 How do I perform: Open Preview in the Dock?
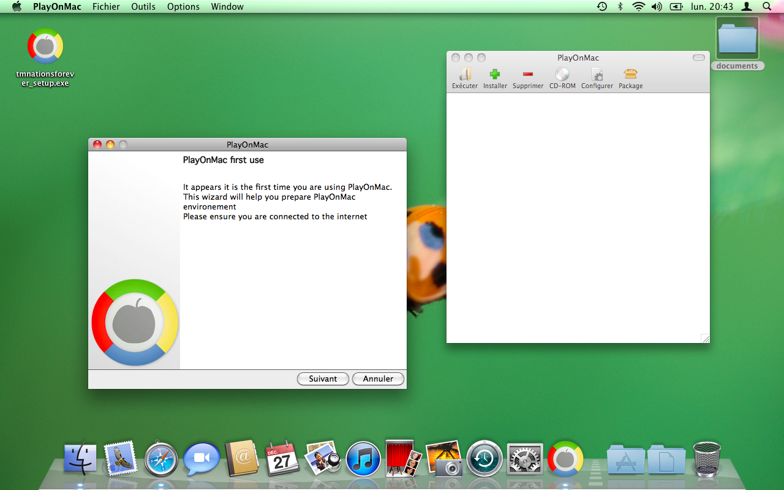click(x=323, y=458)
